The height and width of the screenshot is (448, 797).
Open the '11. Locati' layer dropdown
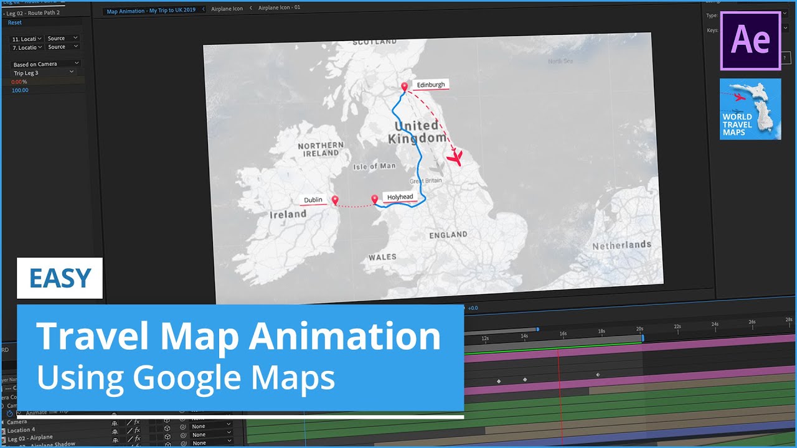(27, 39)
